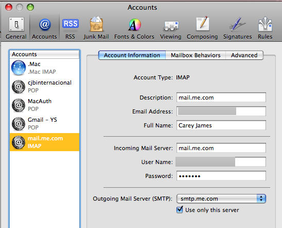Click the Full Name field
282x228 pixels.
221,125
